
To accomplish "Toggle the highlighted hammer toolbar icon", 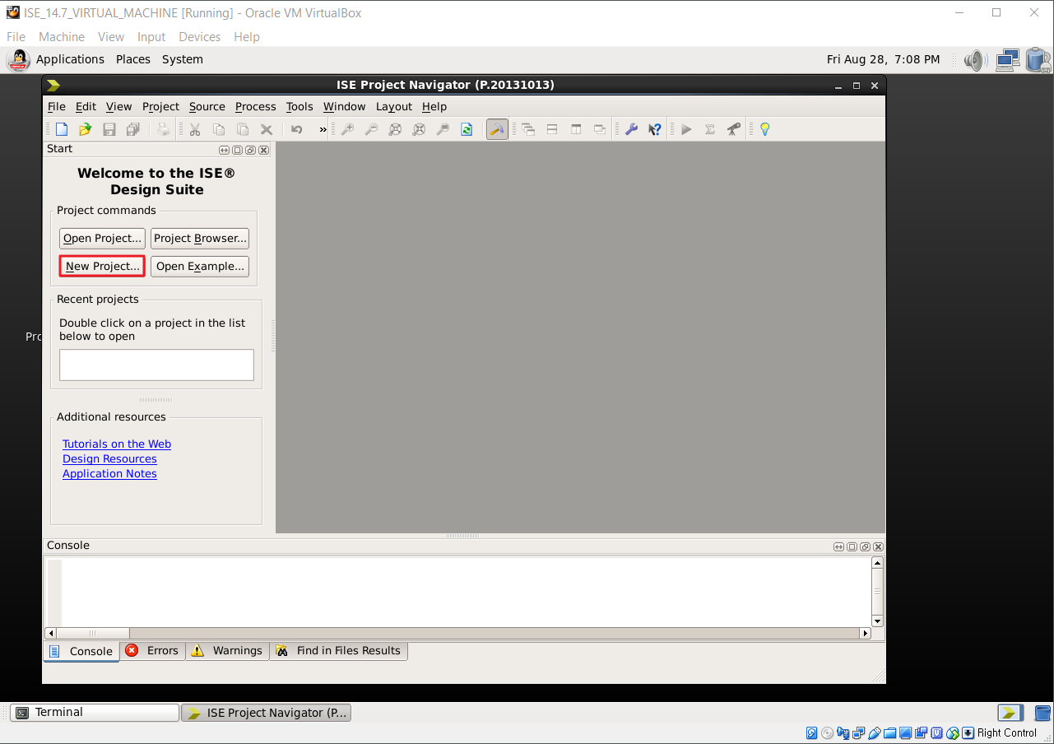I will click(x=497, y=129).
